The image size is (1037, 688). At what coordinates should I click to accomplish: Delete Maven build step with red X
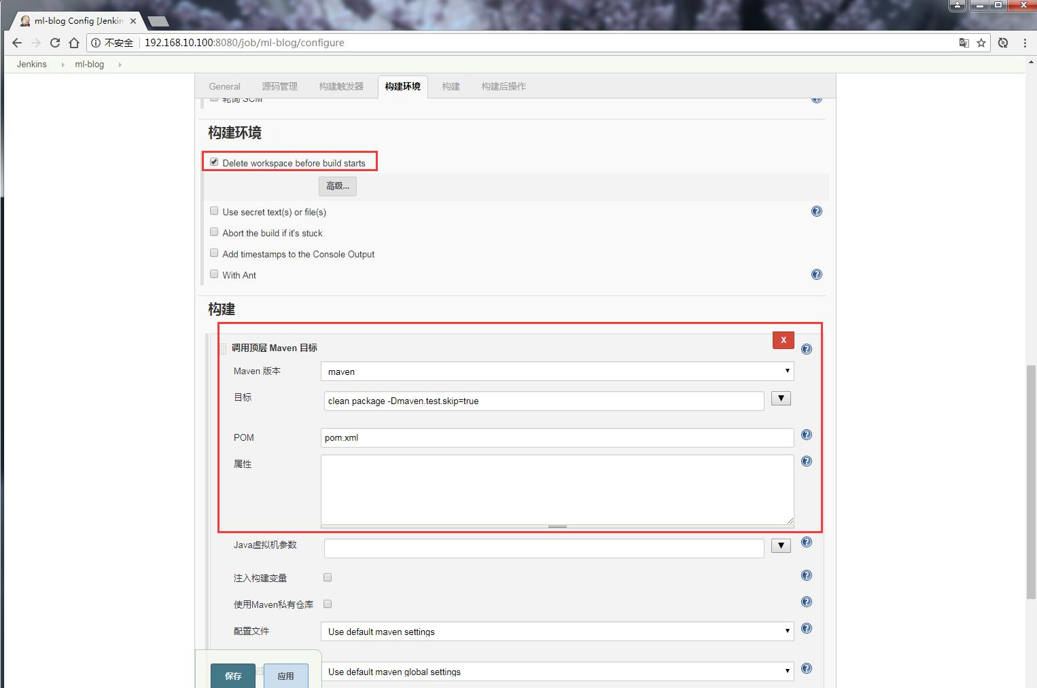[x=784, y=340]
